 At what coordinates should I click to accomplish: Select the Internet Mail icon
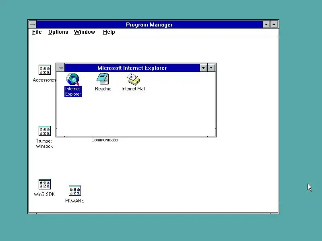(133, 79)
